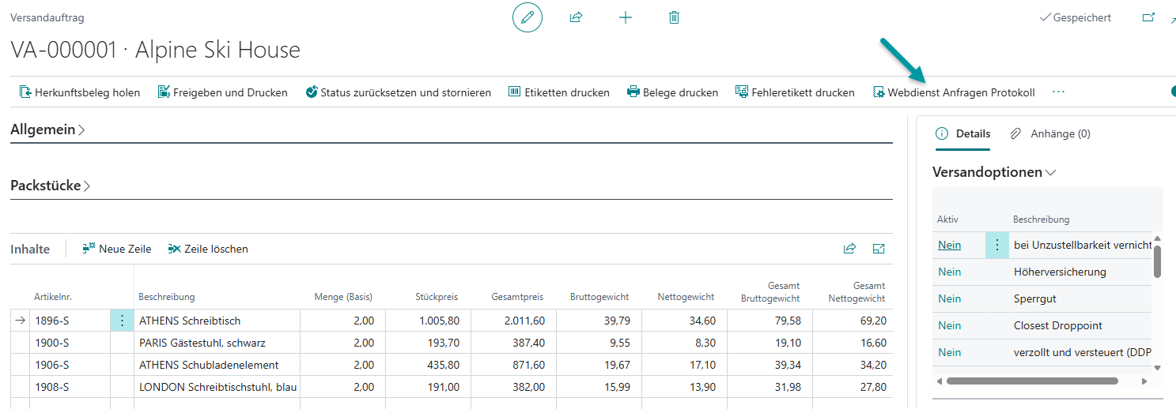Show more actions via ellipsis menu

(x=1059, y=92)
